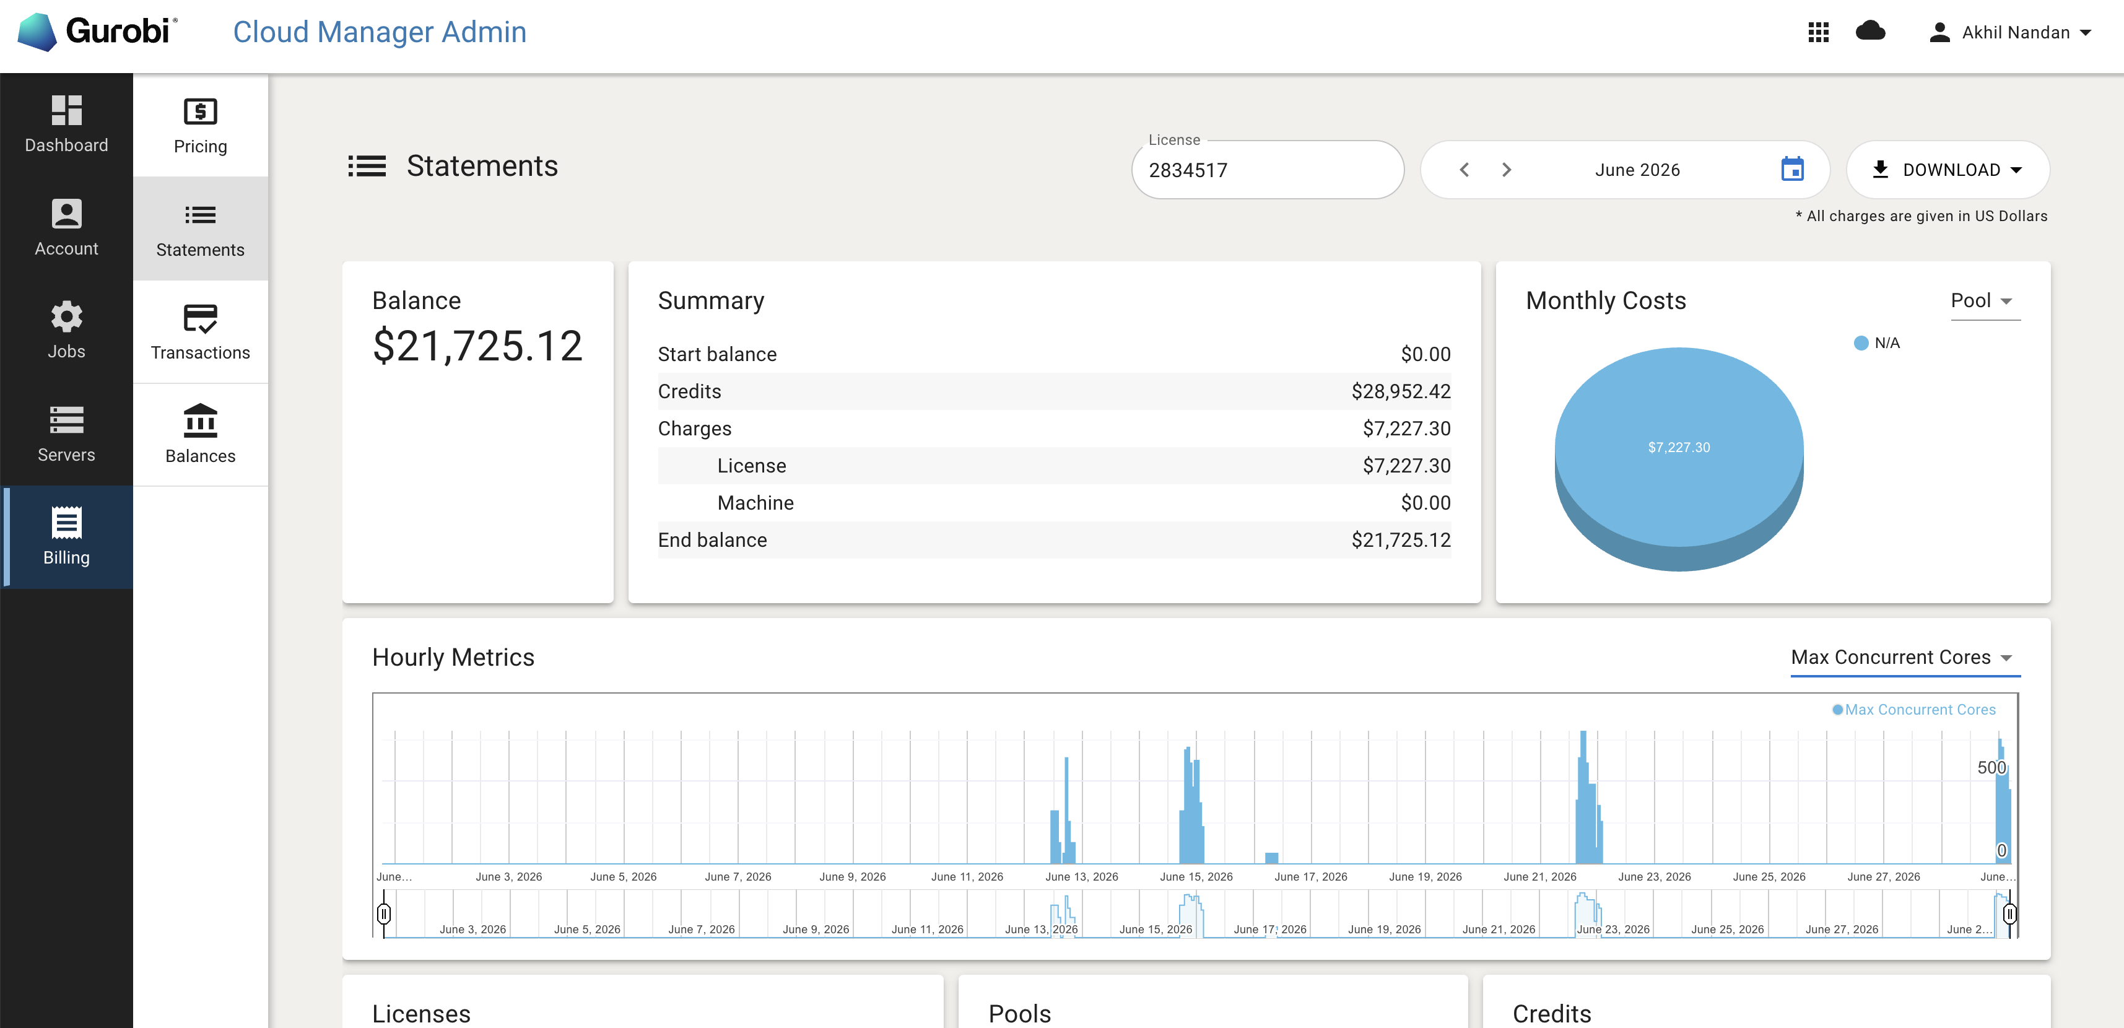
Task: Click the Monthly Costs heading
Action: pyautogui.click(x=1605, y=301)
